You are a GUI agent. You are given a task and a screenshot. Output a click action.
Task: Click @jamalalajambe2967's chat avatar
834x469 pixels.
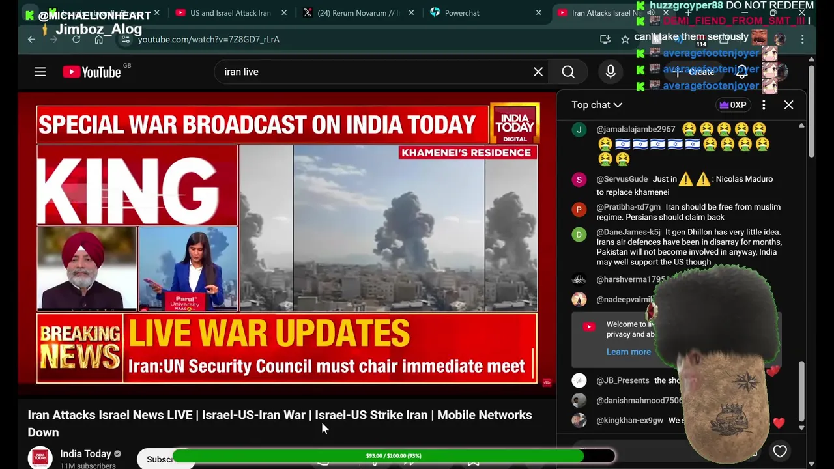tap(579, 130)
